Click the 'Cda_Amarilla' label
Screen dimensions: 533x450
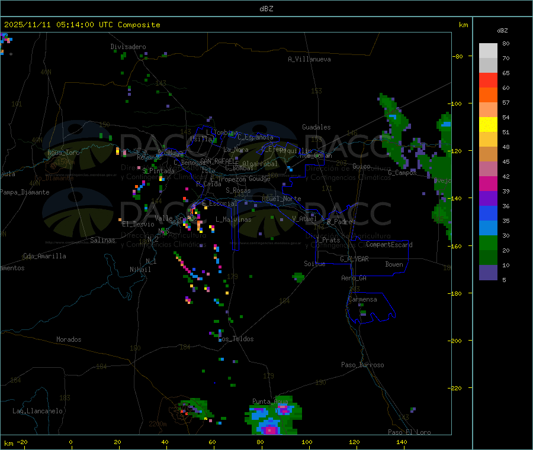[44, 256]
